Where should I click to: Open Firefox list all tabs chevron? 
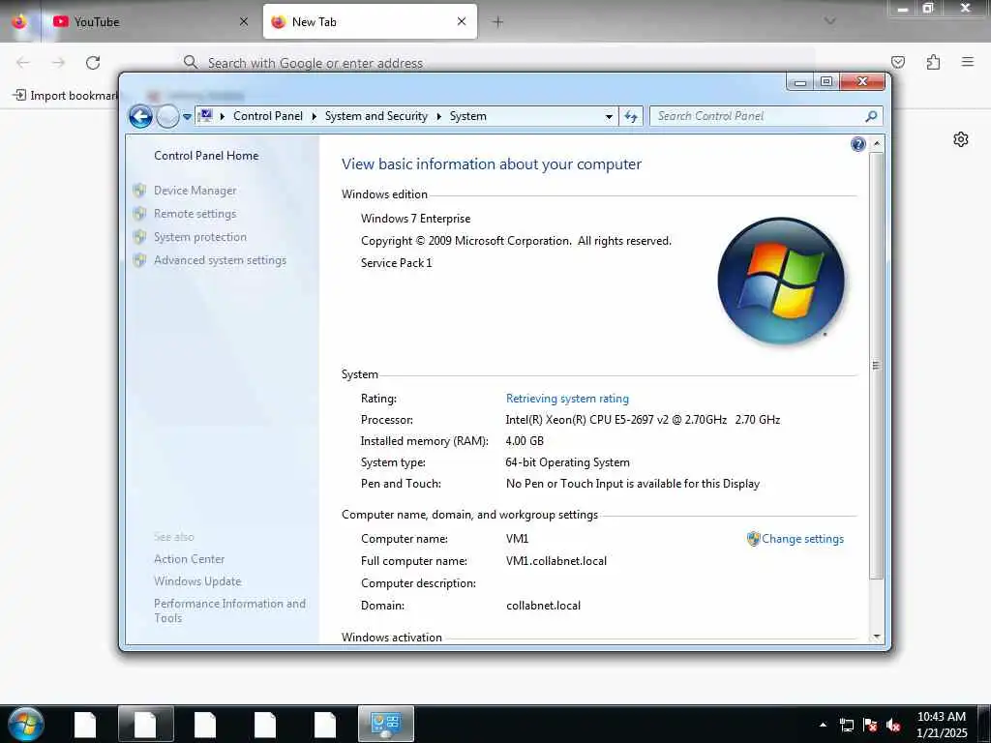[830, 21]
